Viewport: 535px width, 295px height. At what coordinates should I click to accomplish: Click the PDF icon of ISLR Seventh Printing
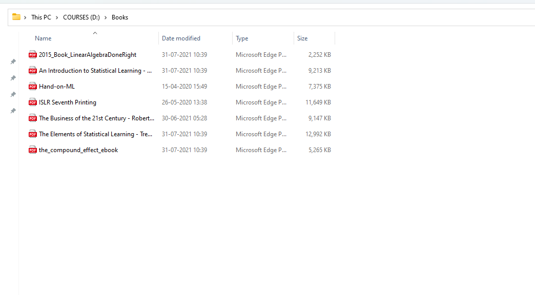coord(33,102)
